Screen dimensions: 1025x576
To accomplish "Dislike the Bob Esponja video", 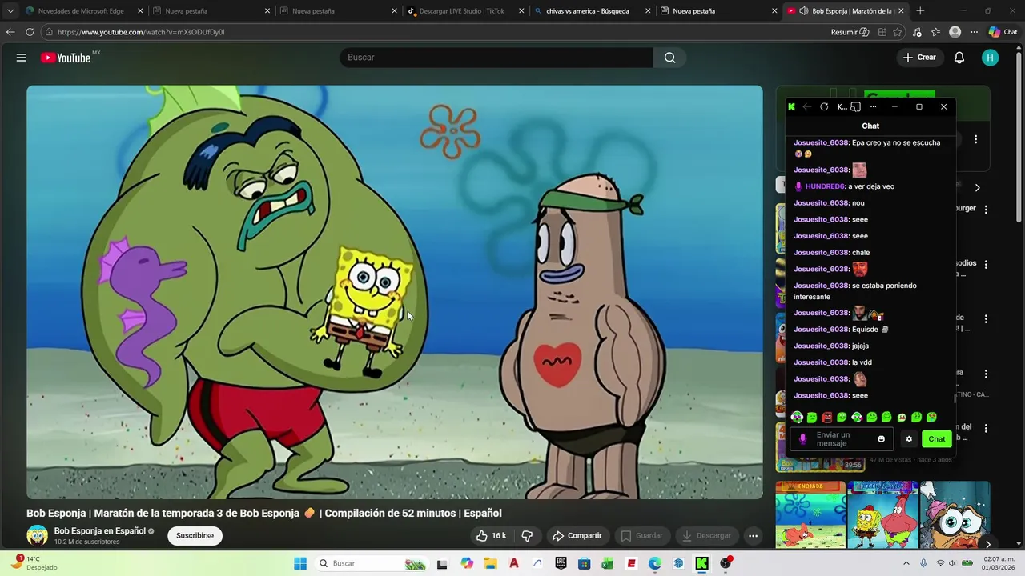I will (x=527, y=536).
